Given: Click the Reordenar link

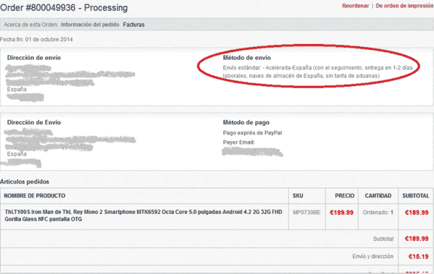Looking at the screenshot, I should (x=356, y=6).
